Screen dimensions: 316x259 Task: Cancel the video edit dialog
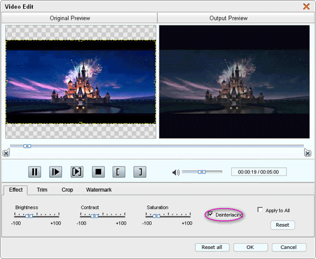click(289, 247)
